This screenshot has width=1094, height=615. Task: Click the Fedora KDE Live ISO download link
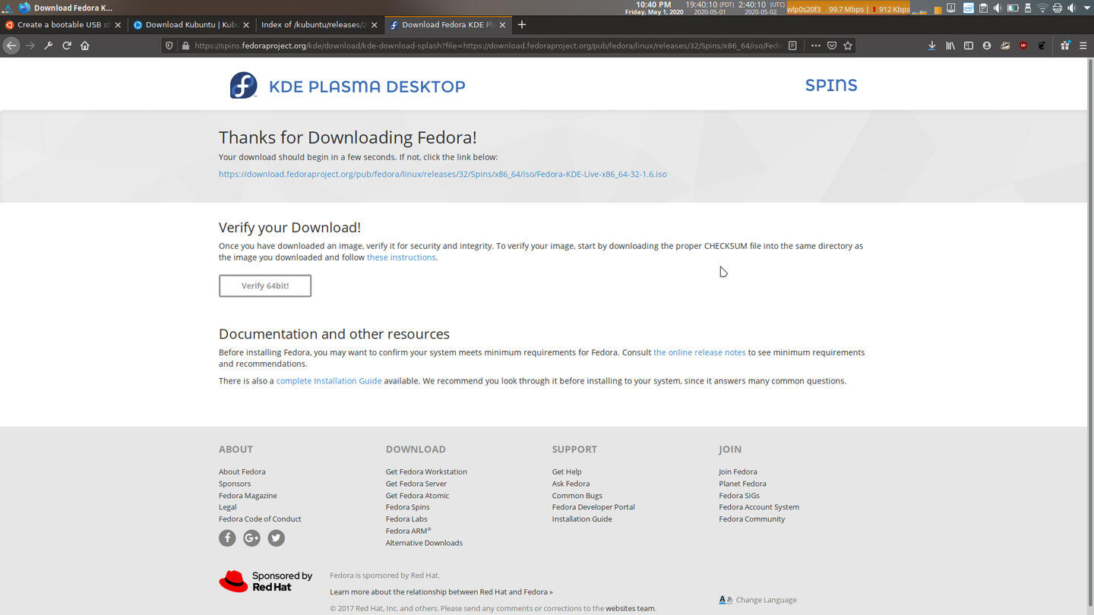coord(443,174)
